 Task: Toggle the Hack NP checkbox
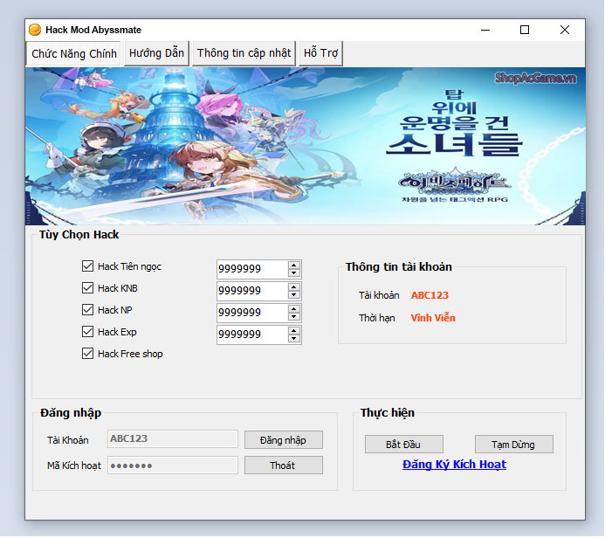(x=87, y=310)
